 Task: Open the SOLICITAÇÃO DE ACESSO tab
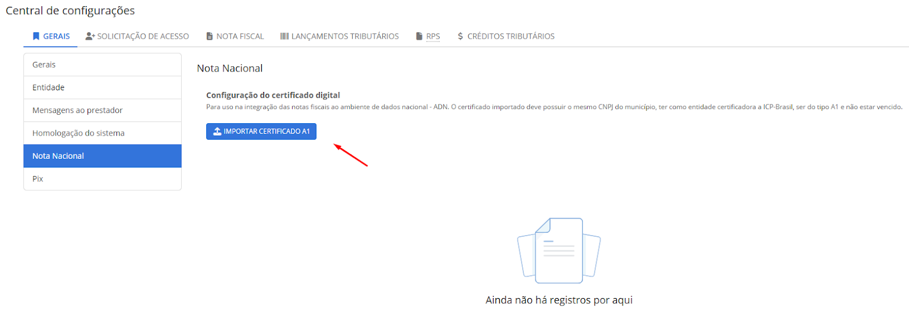pyautogui.click(x=137, y=36)
